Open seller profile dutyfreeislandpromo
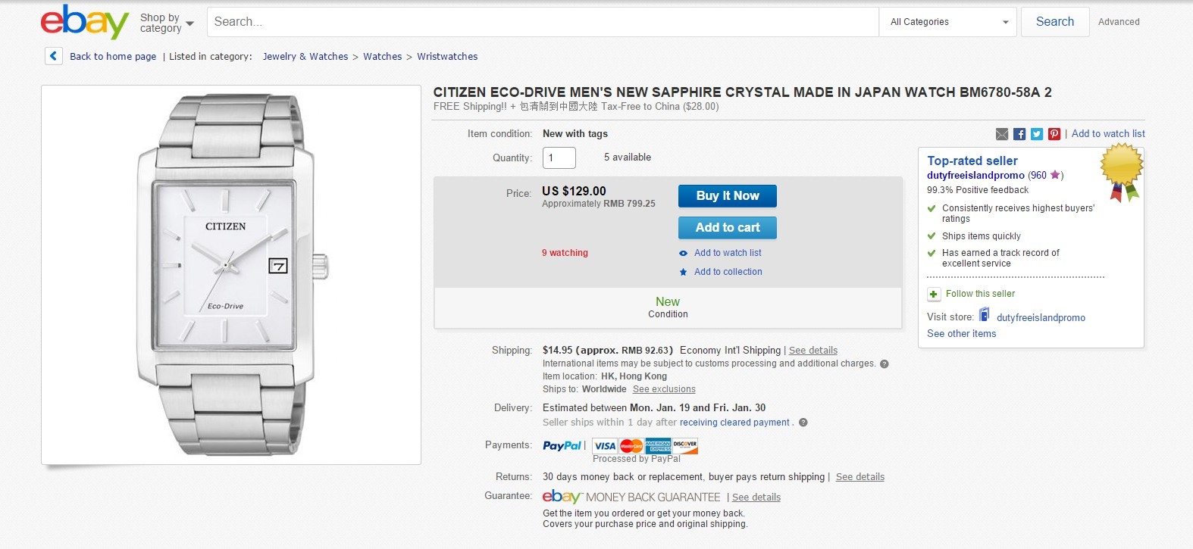 [975, 176]
